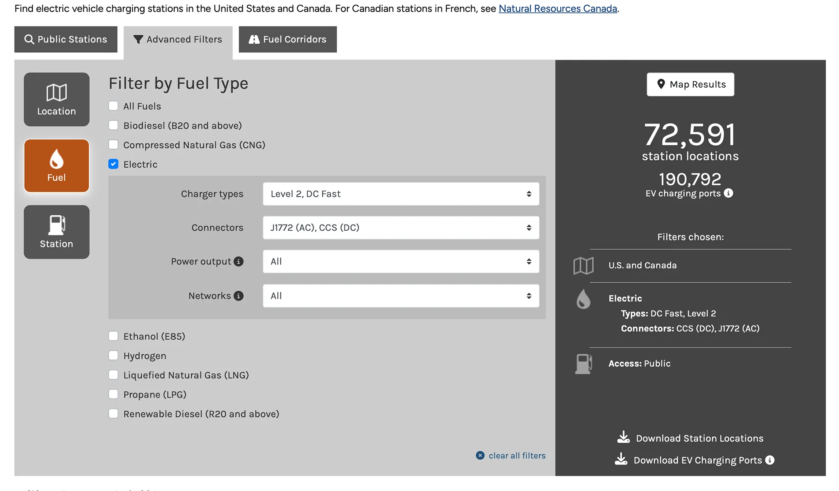839x491 pixels.
Task: Open the Charger types dropdown
Action: (401, 194)
